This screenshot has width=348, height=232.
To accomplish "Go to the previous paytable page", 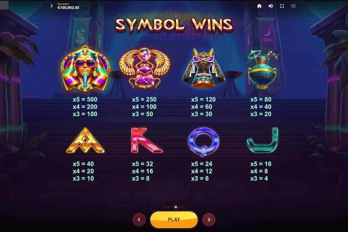I will pyautogui.click(x=139, y=220).
